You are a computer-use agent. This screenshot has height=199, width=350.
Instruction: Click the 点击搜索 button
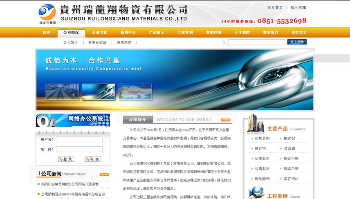(297, 42)
